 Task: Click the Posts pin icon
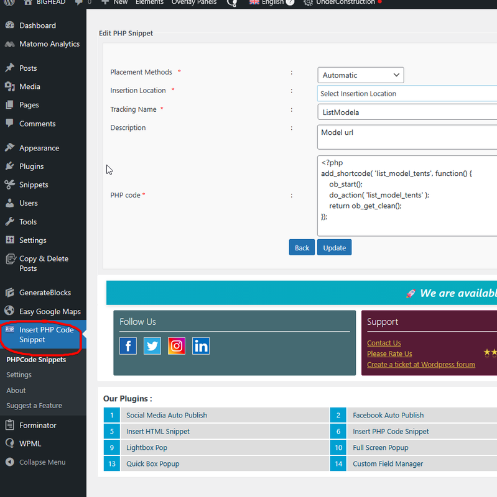(x=10, y=68)
